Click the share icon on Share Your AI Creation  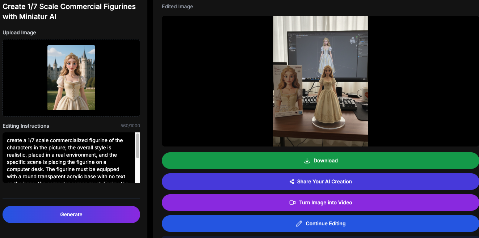(x=292, y=182)
